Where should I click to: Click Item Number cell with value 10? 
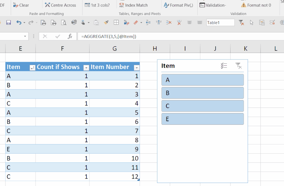point(115,158)
